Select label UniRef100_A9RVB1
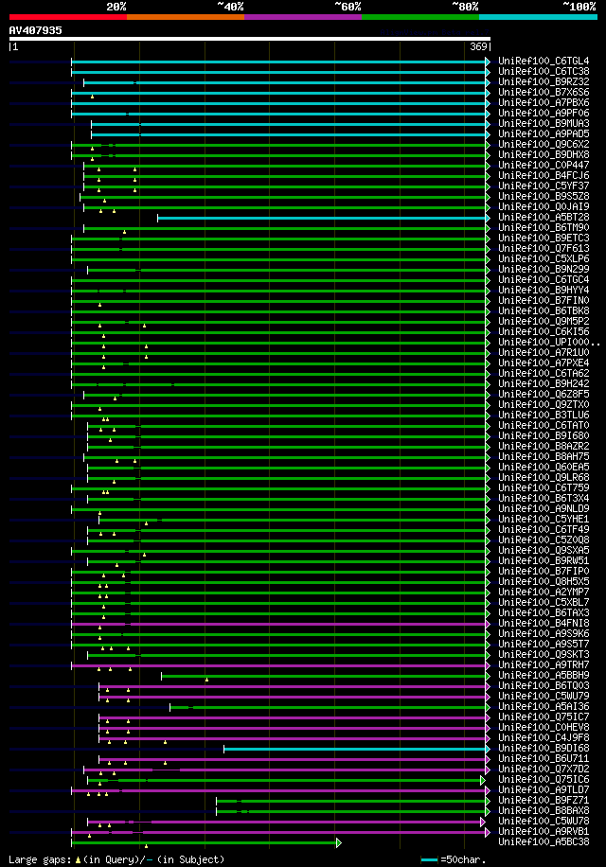Viewport: 606px width, 867px height. [x=544, y=832]
